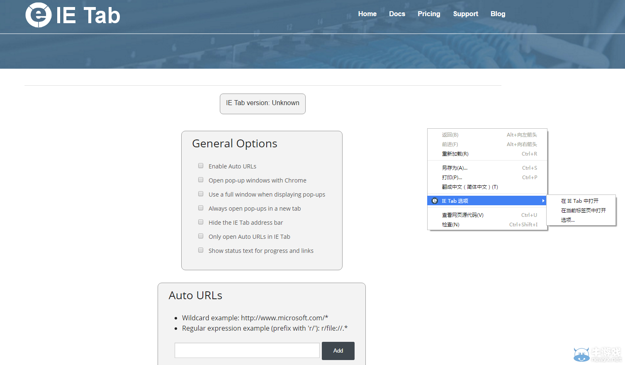625x365 pixels.
Task: Select 在 IE Tab 中打开 submenu item
Action: (581, 201)
